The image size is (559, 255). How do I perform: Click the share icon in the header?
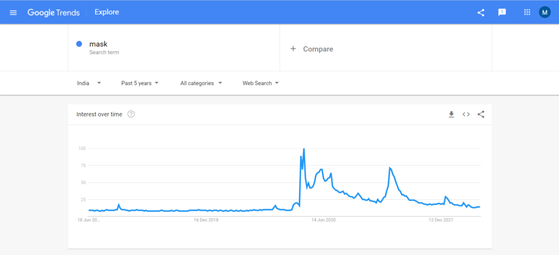pyautogui.click(x=481, y=12)
